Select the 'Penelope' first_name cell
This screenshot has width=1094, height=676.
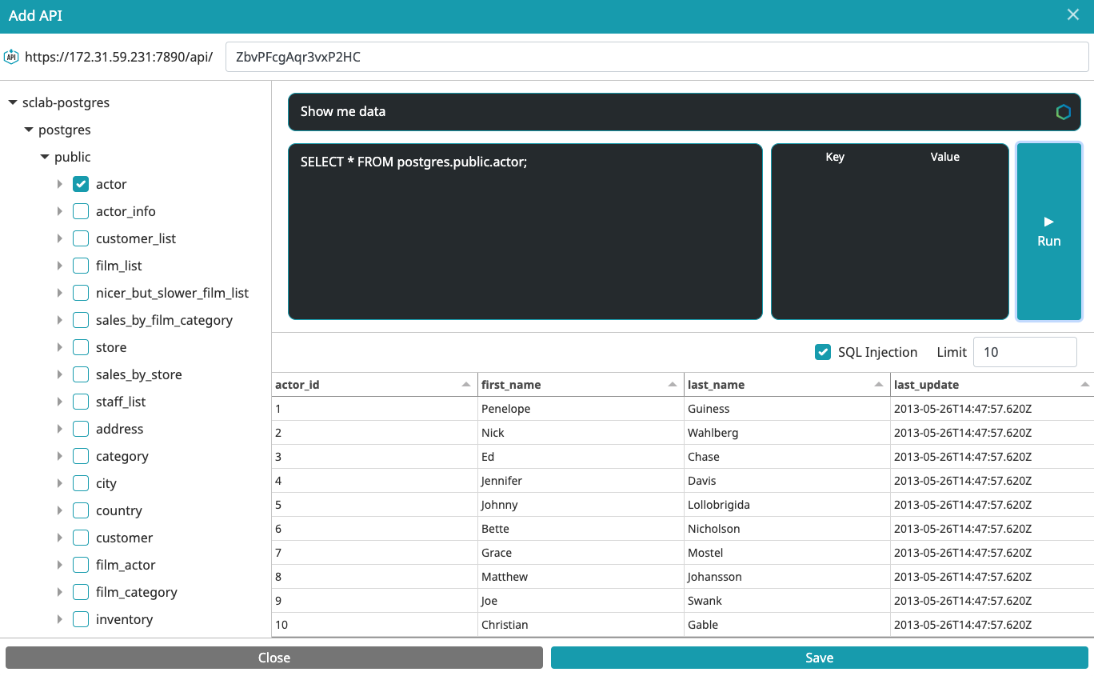tap(581, 409)
